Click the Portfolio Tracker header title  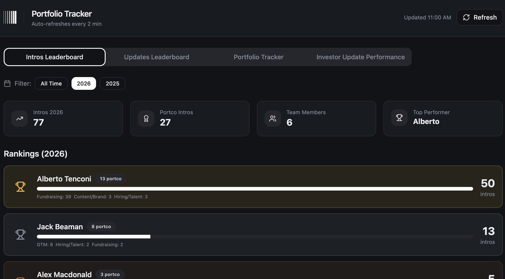[61, 13]
